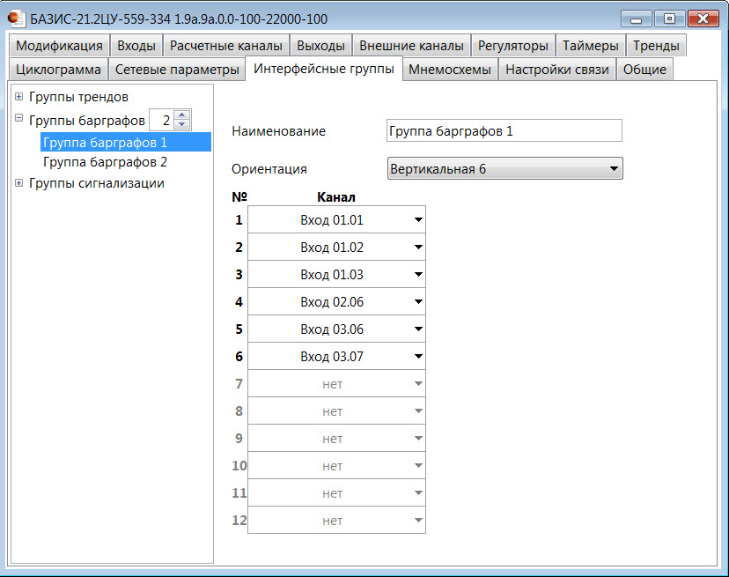Click the № column header
The image size is (729, 577).
click(239, 197)
